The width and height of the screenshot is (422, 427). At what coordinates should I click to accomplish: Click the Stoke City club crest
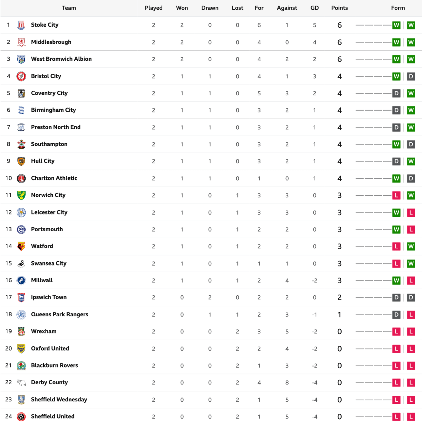(21, 25)
